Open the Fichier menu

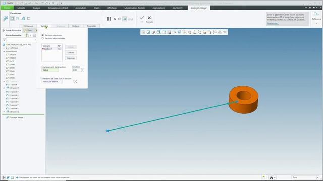click(x=7, y=8)
